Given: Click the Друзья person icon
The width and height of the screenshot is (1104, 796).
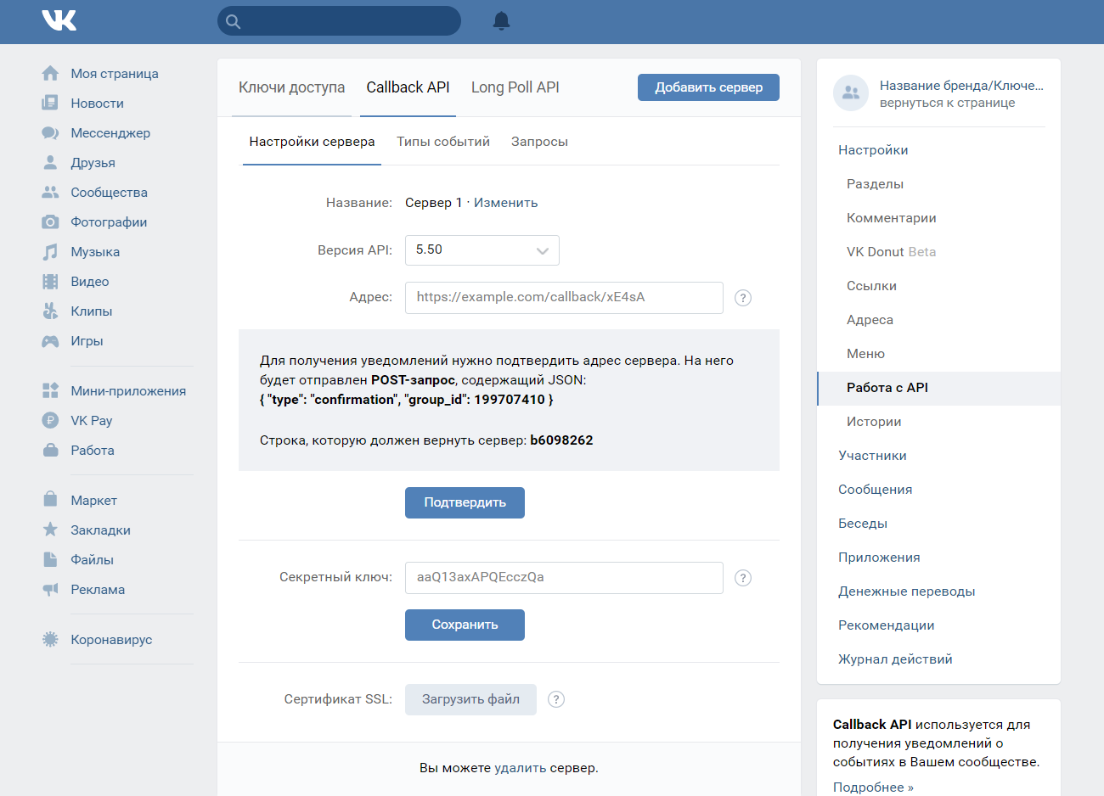Looking at the screenshot, I should (50, 163).
